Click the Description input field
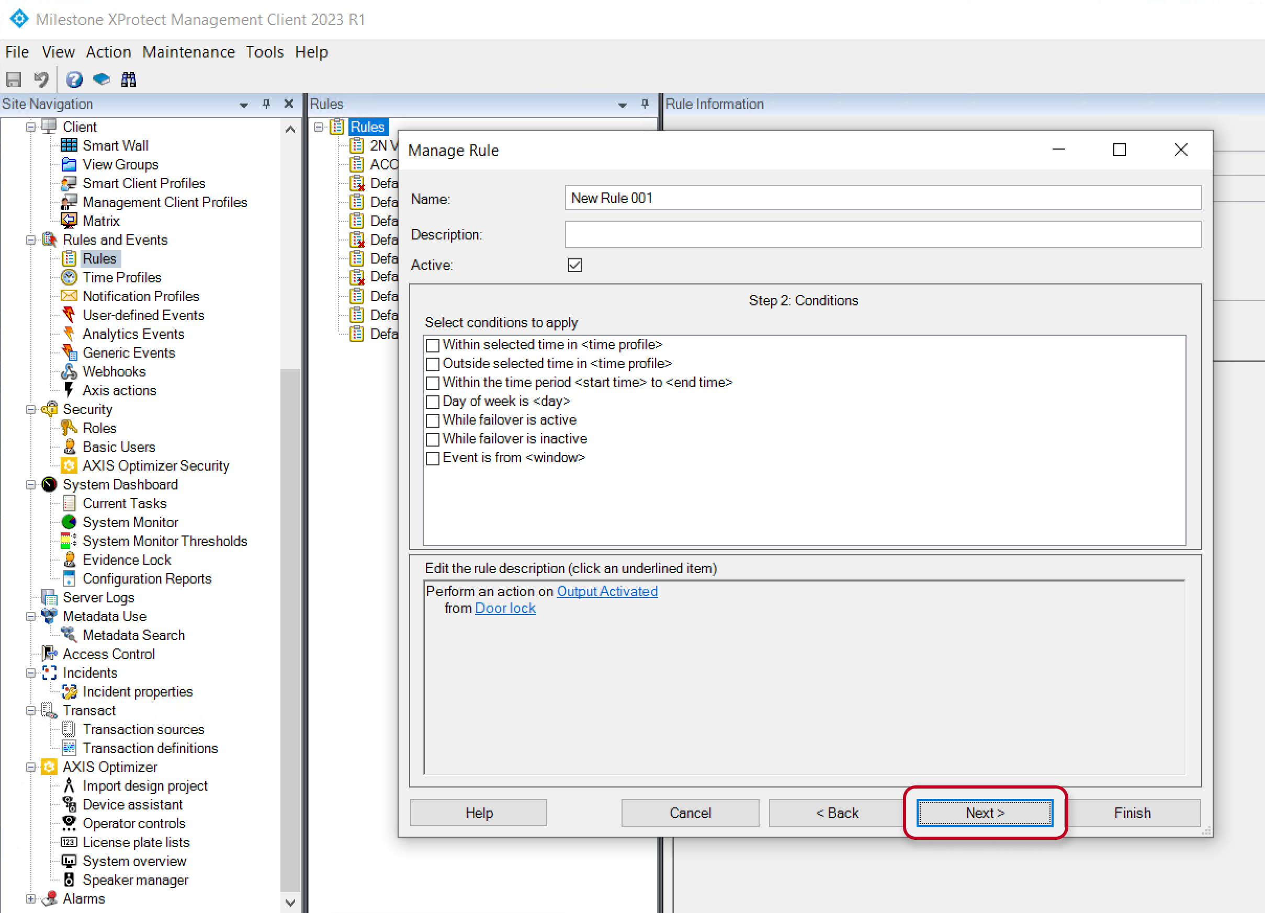Image resolution: width=1265 pixels, height=913 pixels. point(883,234)
